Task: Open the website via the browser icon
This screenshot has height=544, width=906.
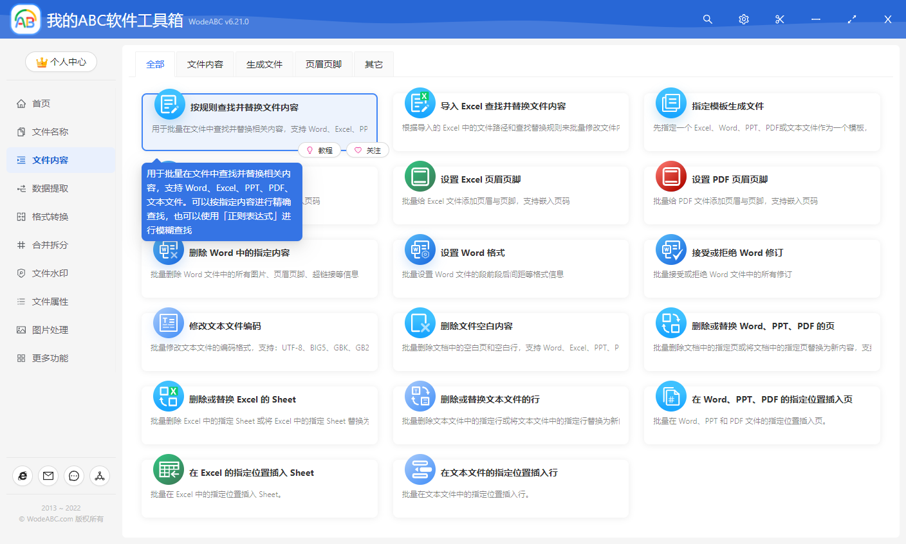Action: 23,476
